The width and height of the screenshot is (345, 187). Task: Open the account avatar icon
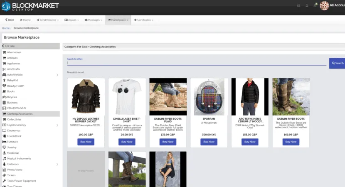point(324,6)
